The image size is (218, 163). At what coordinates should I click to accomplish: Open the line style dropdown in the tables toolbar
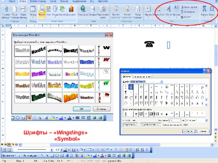[x=51, y=150]
